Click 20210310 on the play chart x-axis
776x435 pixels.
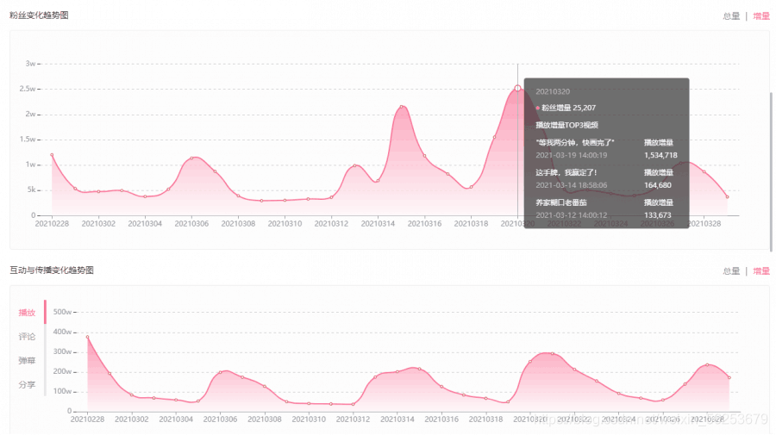click(309, 419)
